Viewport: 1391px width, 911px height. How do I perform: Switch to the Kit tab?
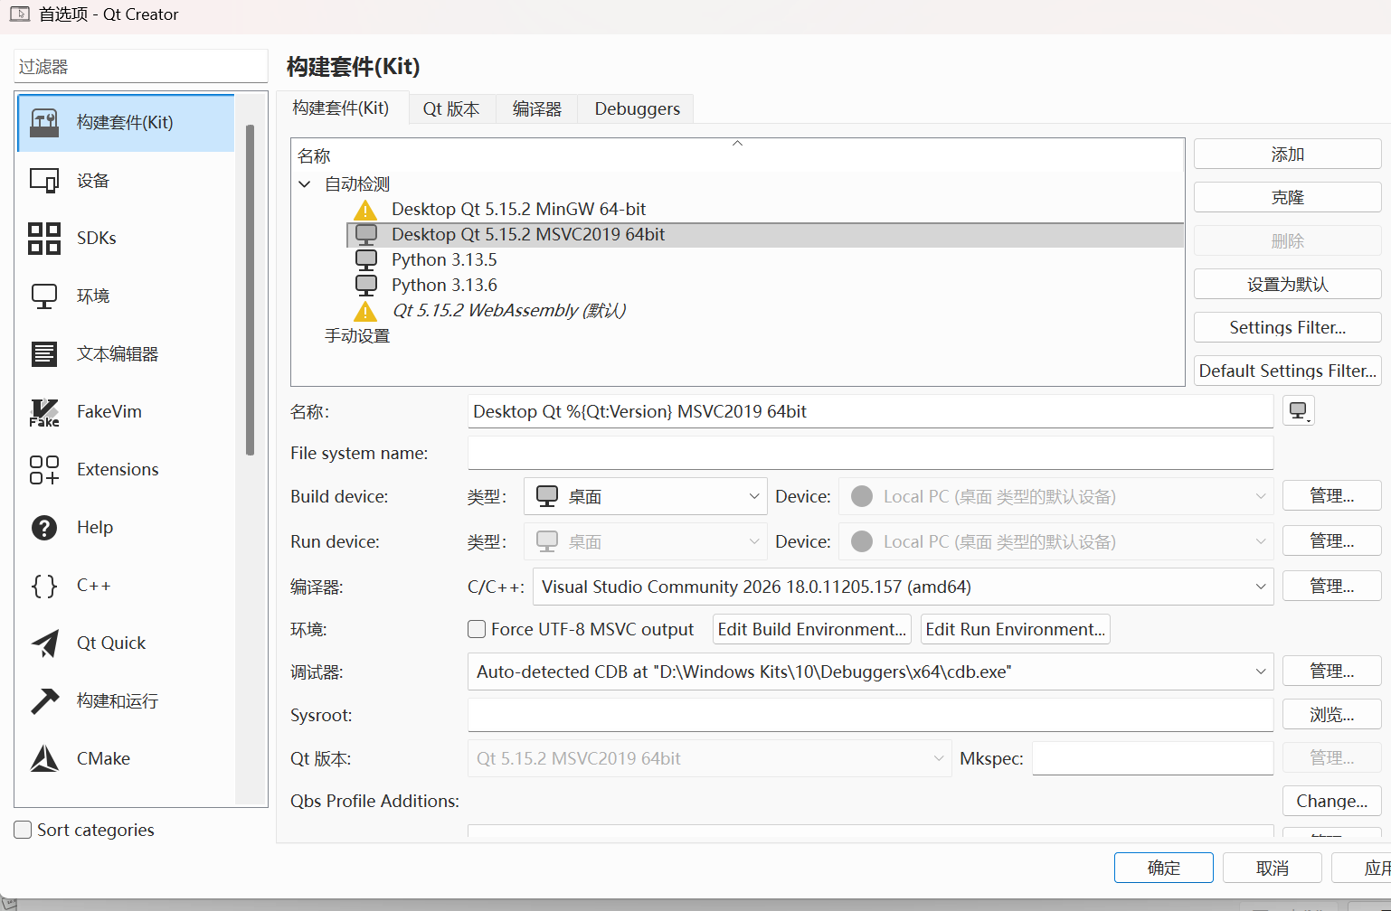pyautogui.click(x=341, y=108)
